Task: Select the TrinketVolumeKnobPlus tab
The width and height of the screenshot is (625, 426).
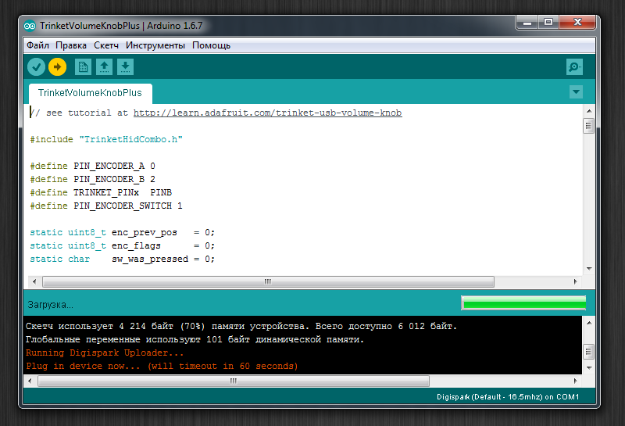Action: point(91,93)
